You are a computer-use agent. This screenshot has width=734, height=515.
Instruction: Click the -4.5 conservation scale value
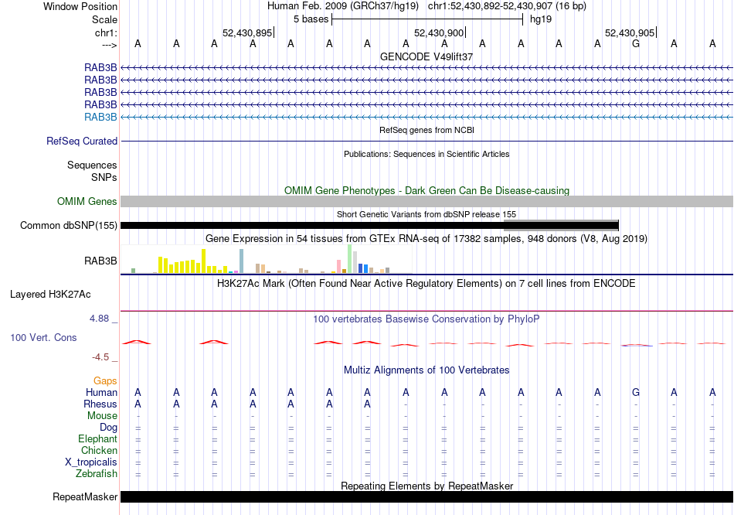(x=100, y=357)
